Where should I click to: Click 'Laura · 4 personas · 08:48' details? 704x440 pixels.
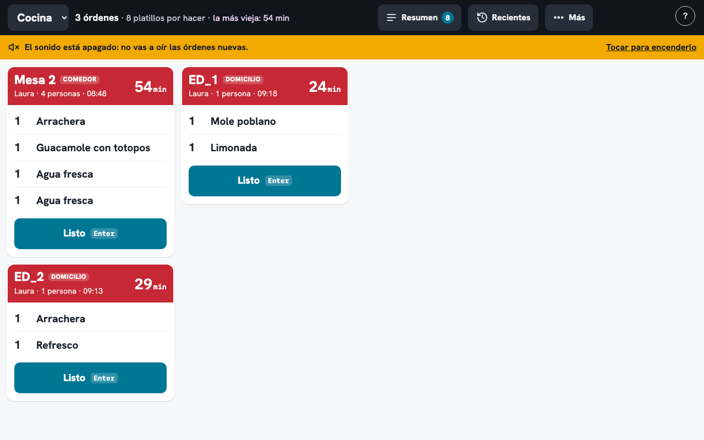coord(61,94)
